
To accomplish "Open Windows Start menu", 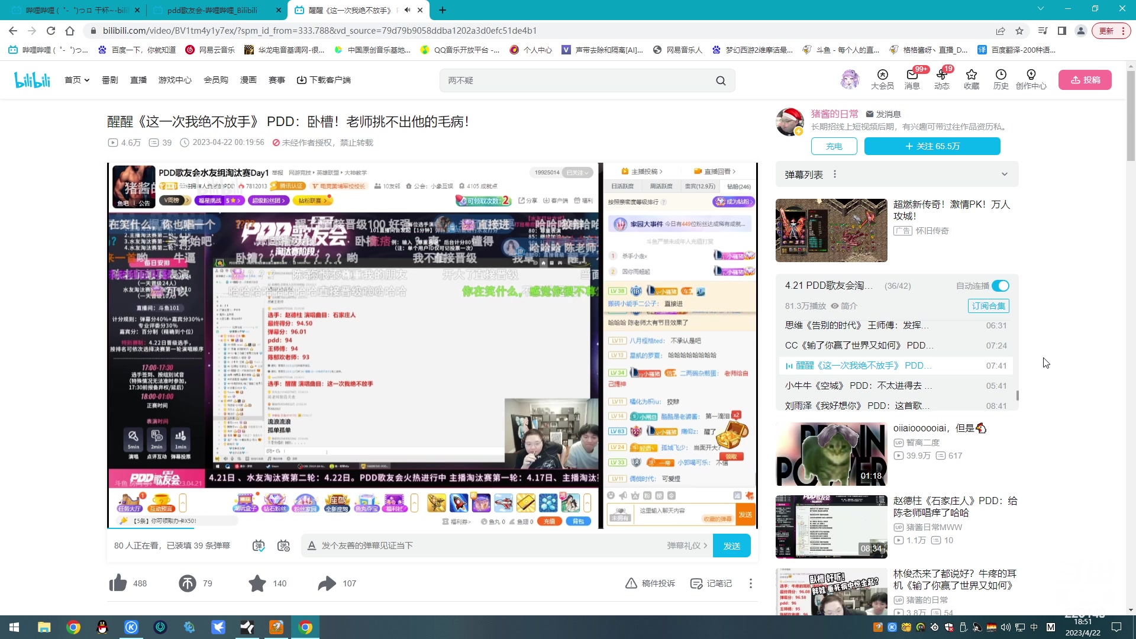I will point(14,627).
